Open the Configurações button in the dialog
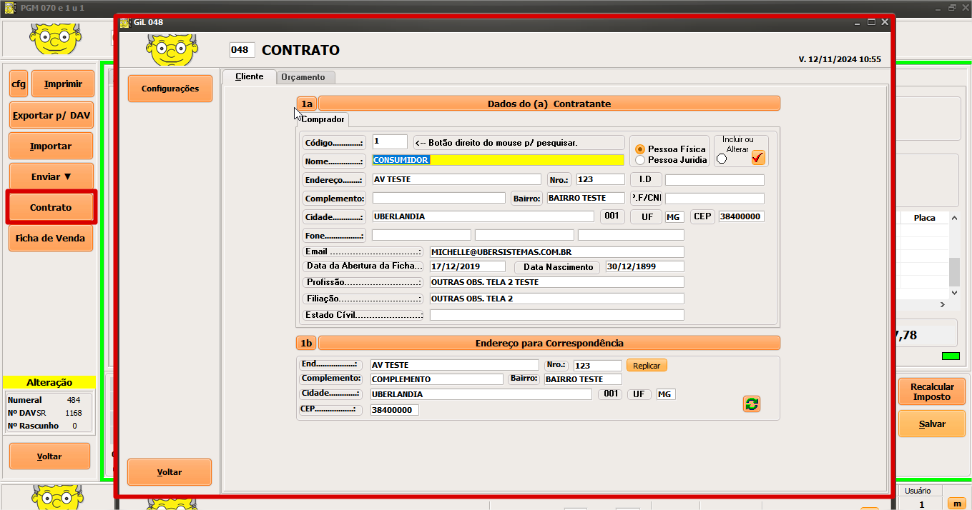The height and width of the screenshot is (510, 972). point(170,89)
